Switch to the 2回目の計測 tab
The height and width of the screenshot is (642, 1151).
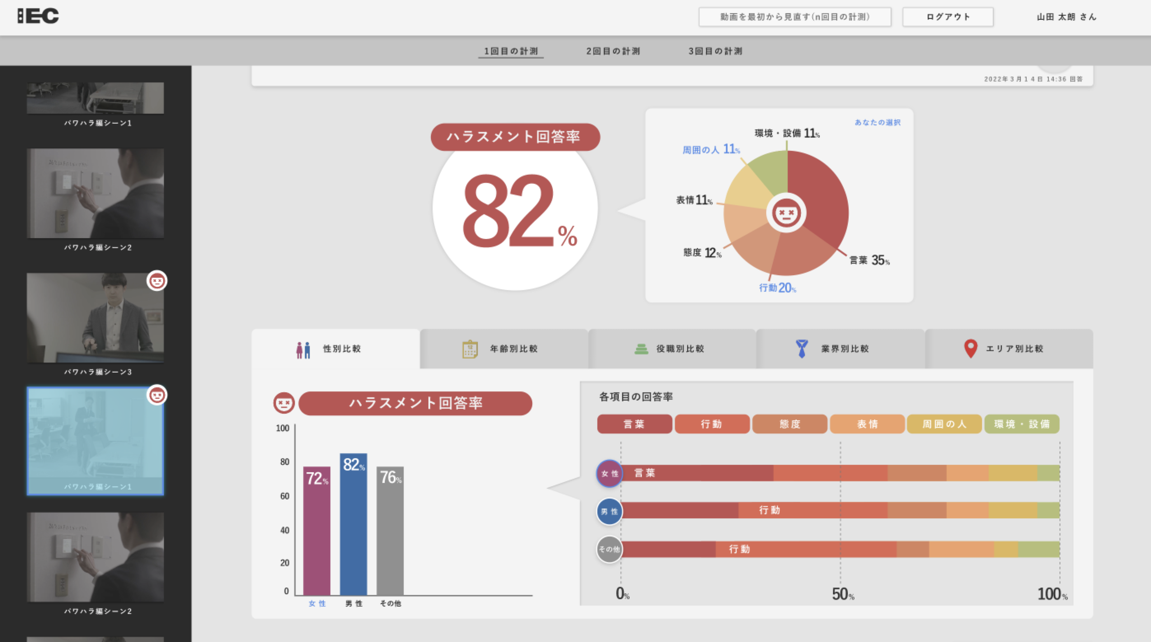(x=613, y=51)
